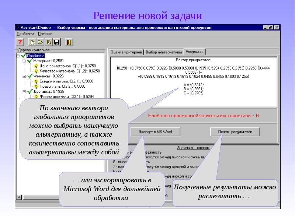Restore the AssistantChoice window size
The width and height of the screenshot is (295, 221).
tap(271, 28)
